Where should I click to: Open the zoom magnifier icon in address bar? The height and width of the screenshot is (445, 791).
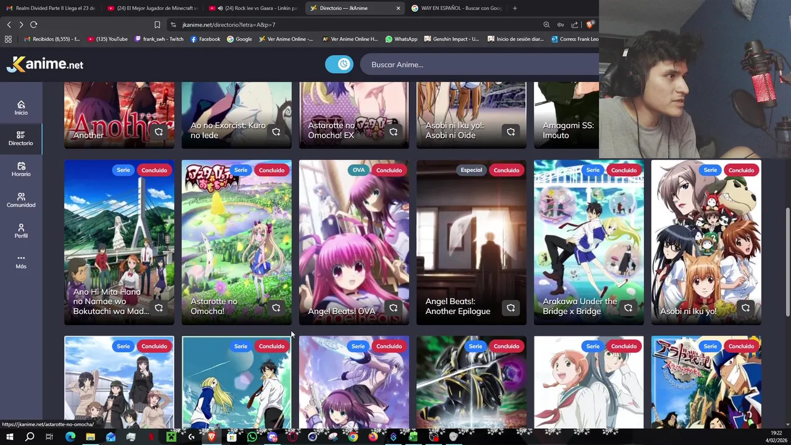tap(546, 25)
